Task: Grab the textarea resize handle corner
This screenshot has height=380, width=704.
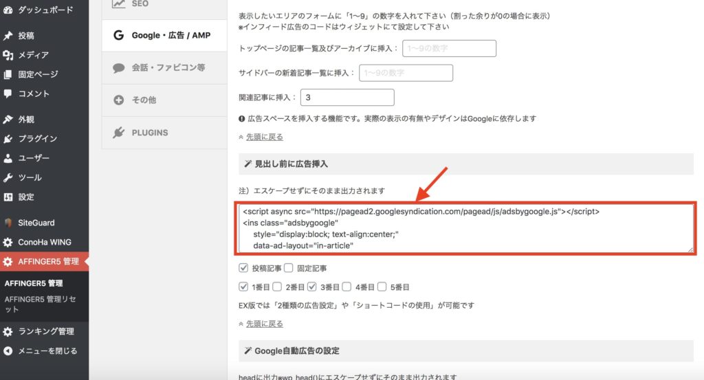Action: point(690,249)
